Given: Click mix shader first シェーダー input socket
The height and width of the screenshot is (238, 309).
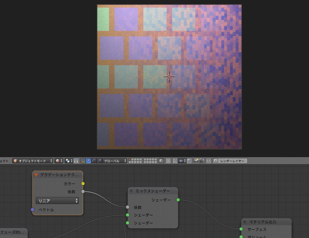Looking at the screenshot, I should pyautogui.click(x=128, y=215).
